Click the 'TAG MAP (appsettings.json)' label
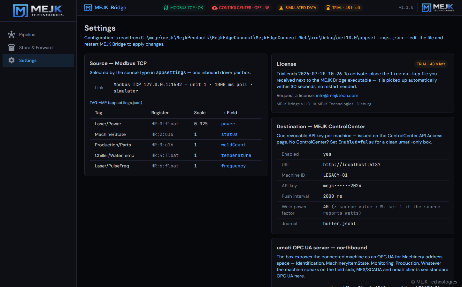Viewport: 462px width, 287px height. [x=116, y=103]
